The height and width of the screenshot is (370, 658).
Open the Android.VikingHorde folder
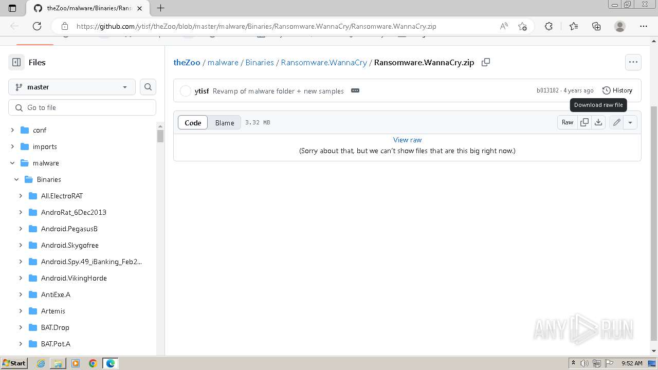(x=74, y=278)
